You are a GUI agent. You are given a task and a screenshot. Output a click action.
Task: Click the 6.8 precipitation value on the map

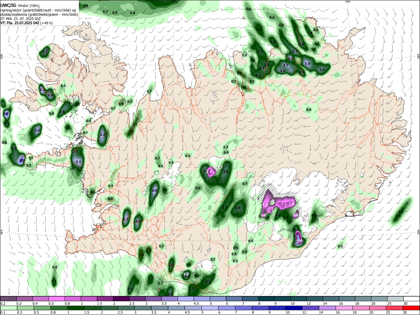[155, 190]
